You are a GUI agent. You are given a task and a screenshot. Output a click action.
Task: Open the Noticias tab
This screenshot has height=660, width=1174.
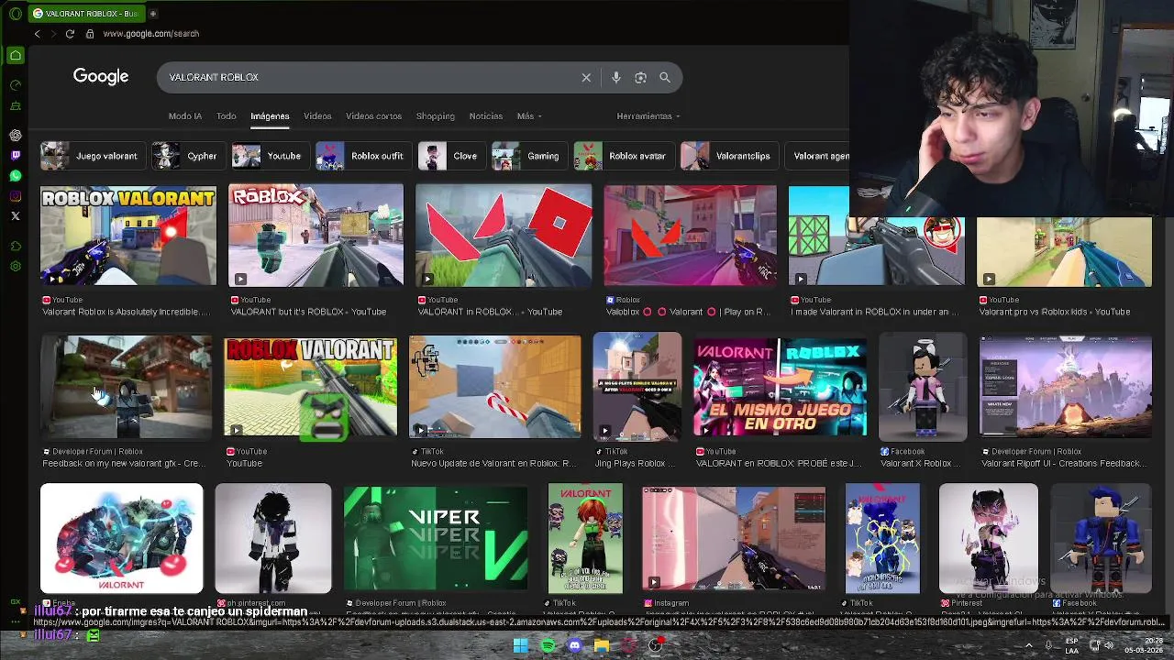pos(486,116)
